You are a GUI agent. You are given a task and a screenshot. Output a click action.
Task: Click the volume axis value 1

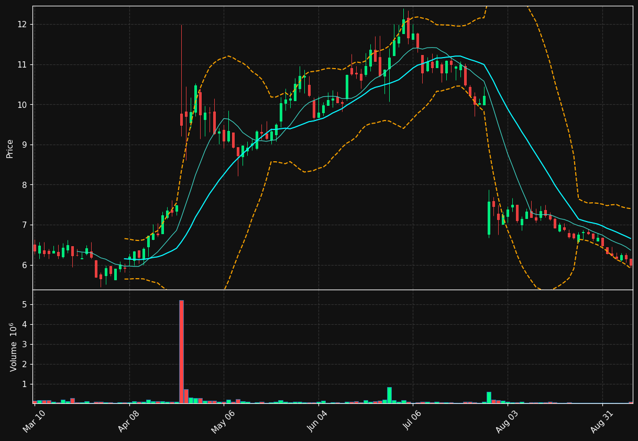tap(25, 384)
